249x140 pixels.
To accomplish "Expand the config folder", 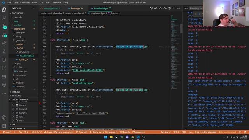I will point(17,25).
